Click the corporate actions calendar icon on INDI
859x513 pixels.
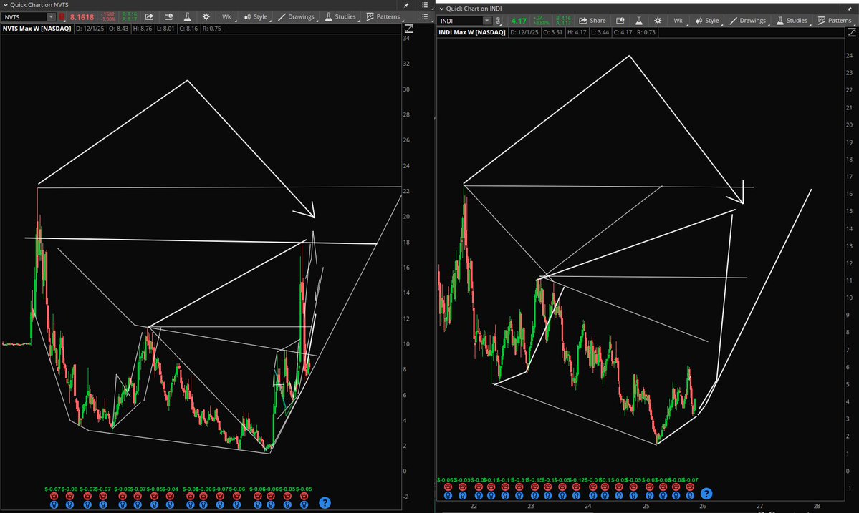click(620, 20)
